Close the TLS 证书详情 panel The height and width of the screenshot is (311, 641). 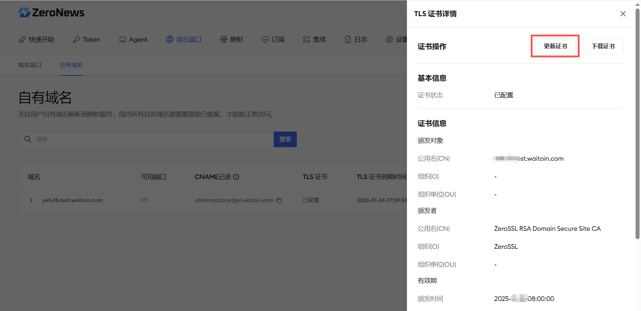[x=623, y=14]
